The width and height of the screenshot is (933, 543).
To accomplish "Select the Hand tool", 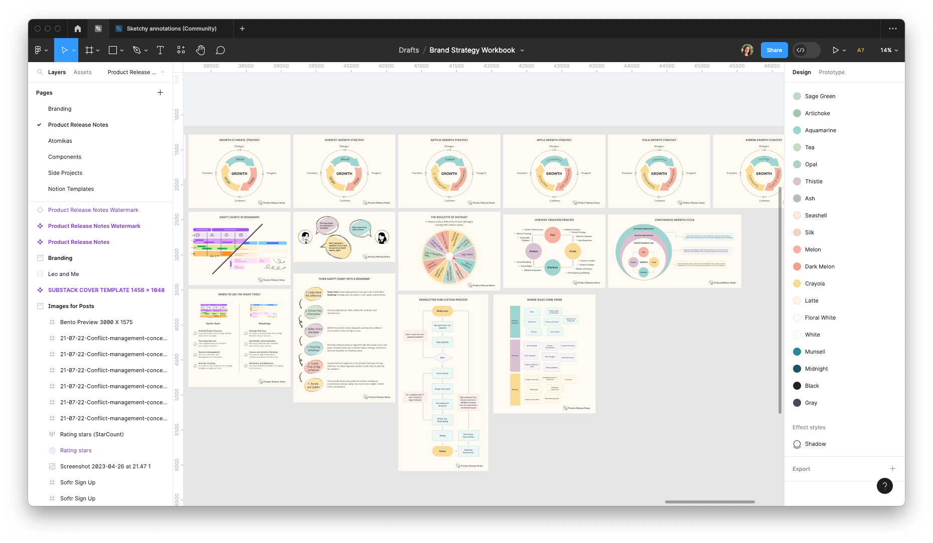I will [201, 50].
